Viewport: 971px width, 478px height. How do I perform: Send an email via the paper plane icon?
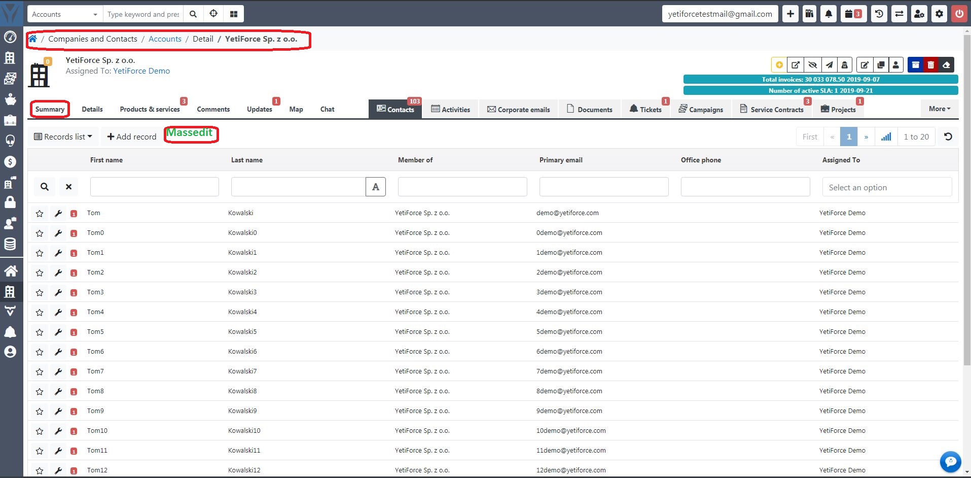[829, 65]
